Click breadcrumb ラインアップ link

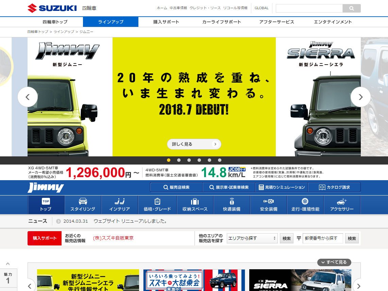tap(64, 32)
